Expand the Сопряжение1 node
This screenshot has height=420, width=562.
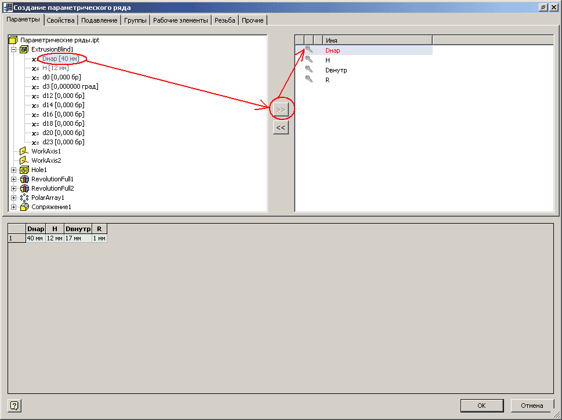pyautogui.click(x=13, y=207)
